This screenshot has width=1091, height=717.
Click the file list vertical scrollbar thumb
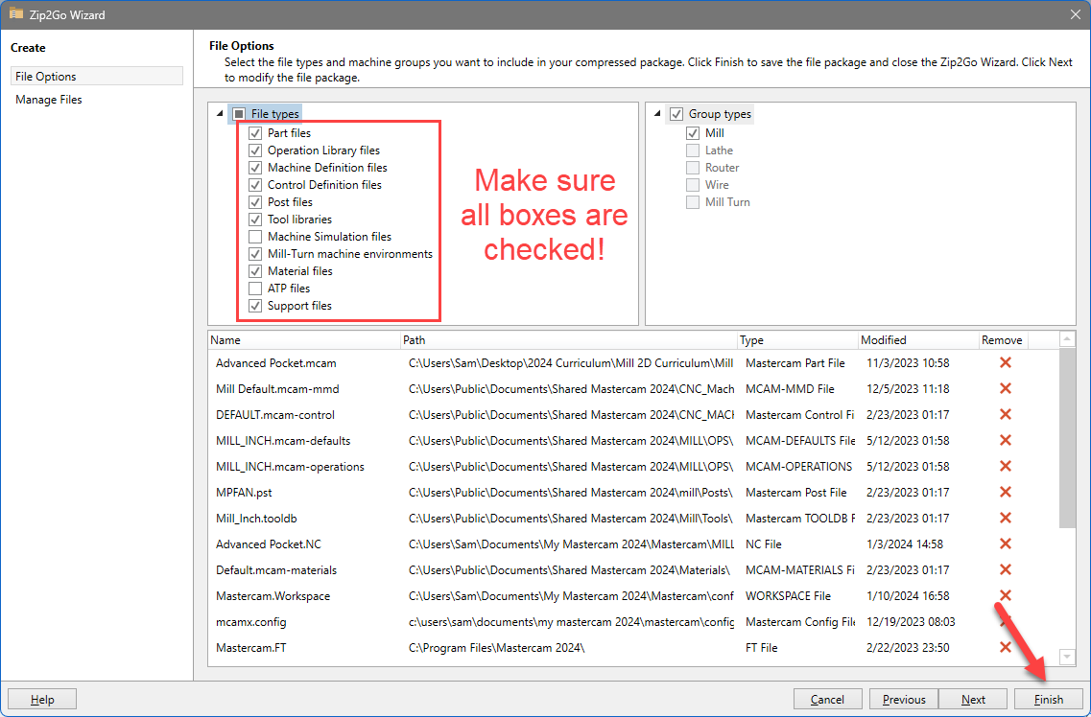(x=1067, y=438)
